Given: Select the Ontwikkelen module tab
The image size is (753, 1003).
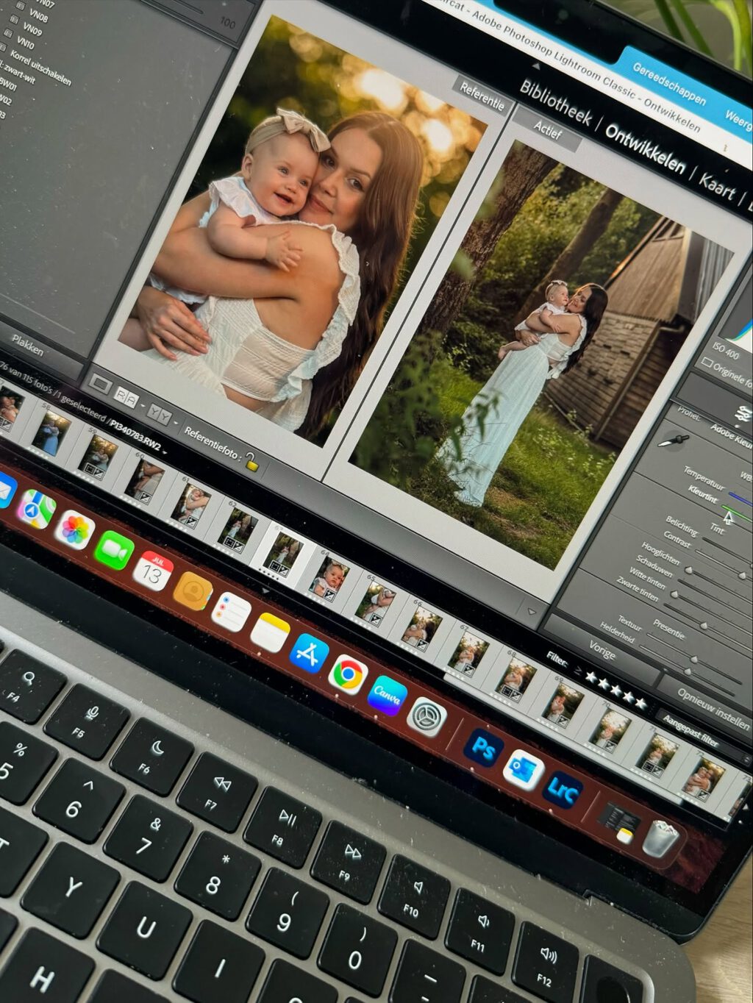Looking at the screenshot, I should point(645,148).
